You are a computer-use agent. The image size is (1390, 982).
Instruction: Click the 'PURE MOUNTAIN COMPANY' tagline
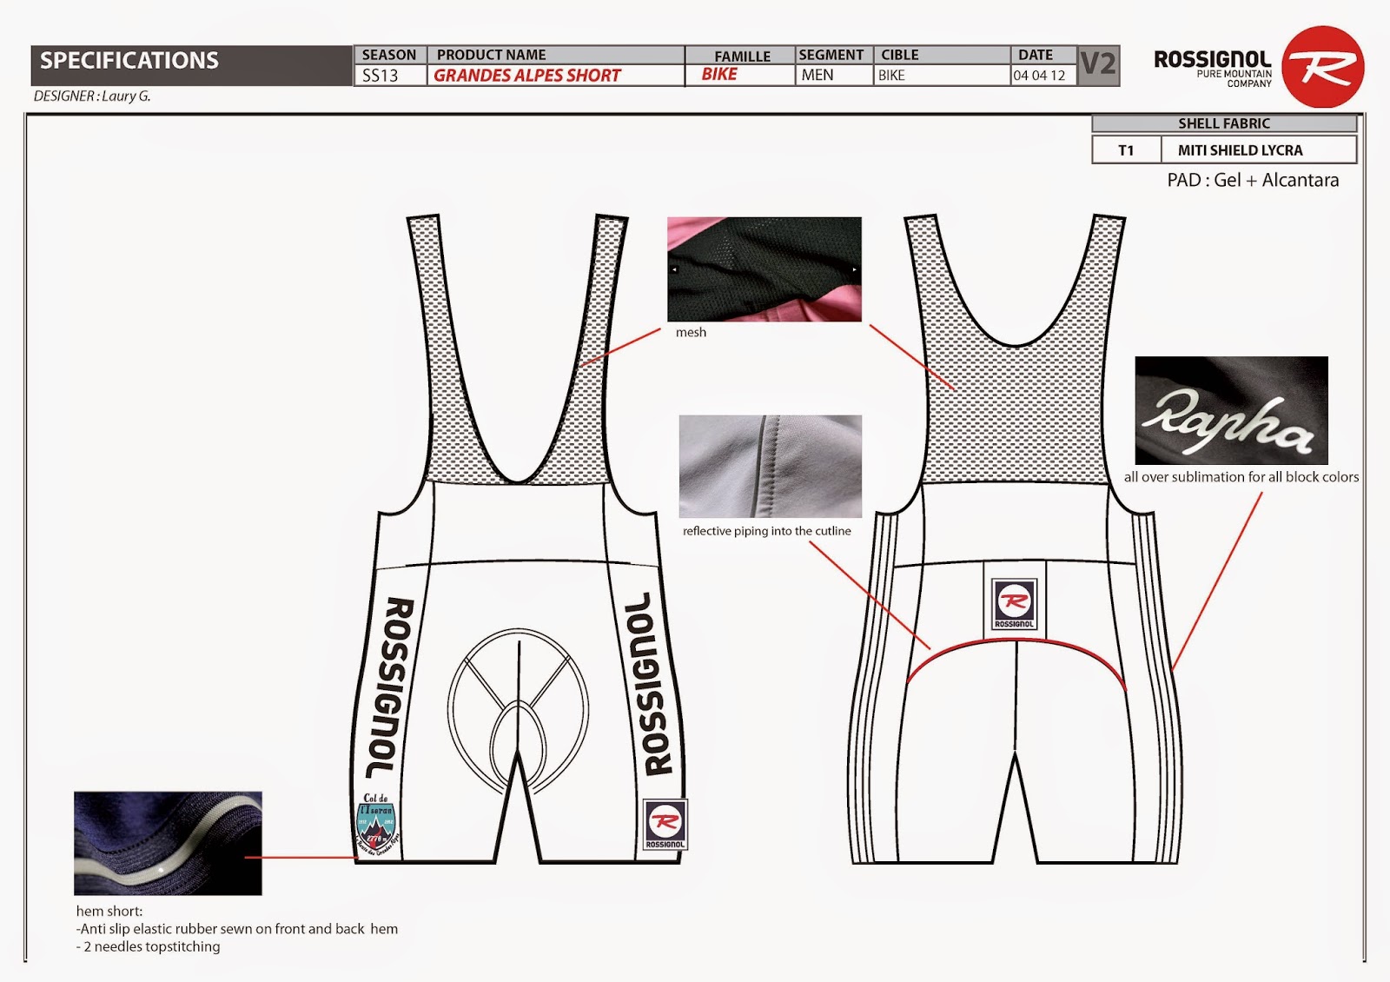pyautogui.click(x=1234, y=79)
